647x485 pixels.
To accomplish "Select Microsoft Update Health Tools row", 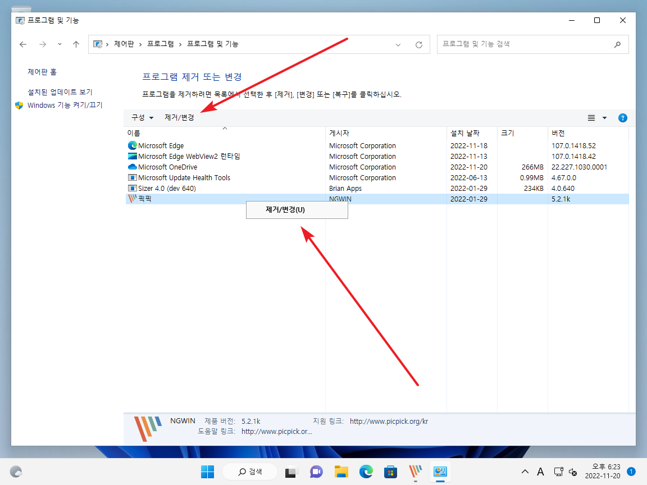I will click(377, 178).
